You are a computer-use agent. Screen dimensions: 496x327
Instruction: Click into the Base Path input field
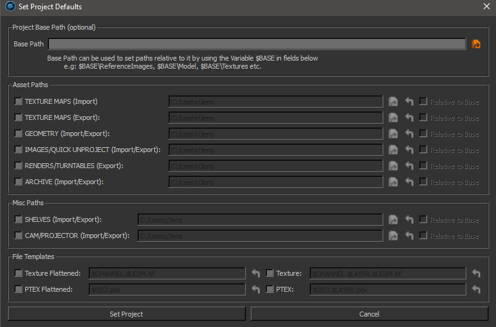tap(257, 44)
